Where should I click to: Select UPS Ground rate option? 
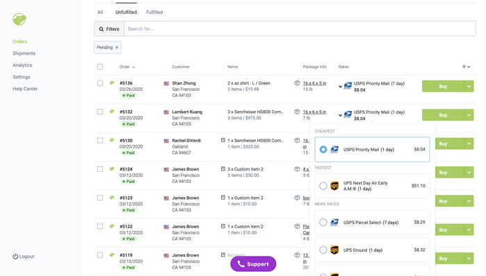click(x=372, y=250)
